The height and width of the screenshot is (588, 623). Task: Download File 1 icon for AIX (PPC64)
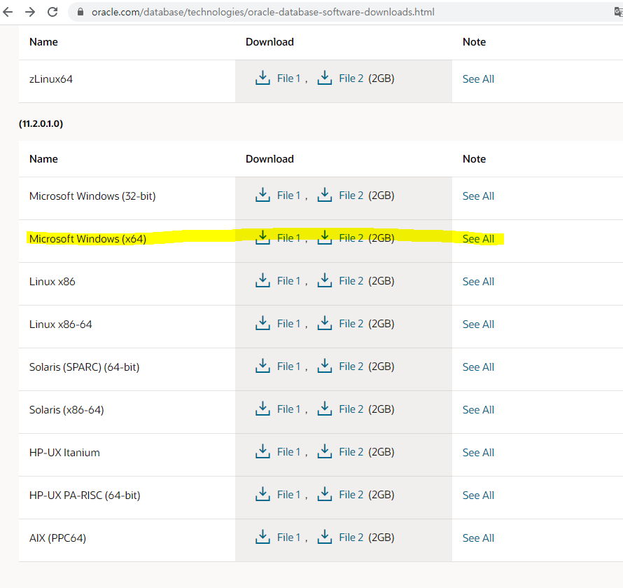(x=262, y=537)
